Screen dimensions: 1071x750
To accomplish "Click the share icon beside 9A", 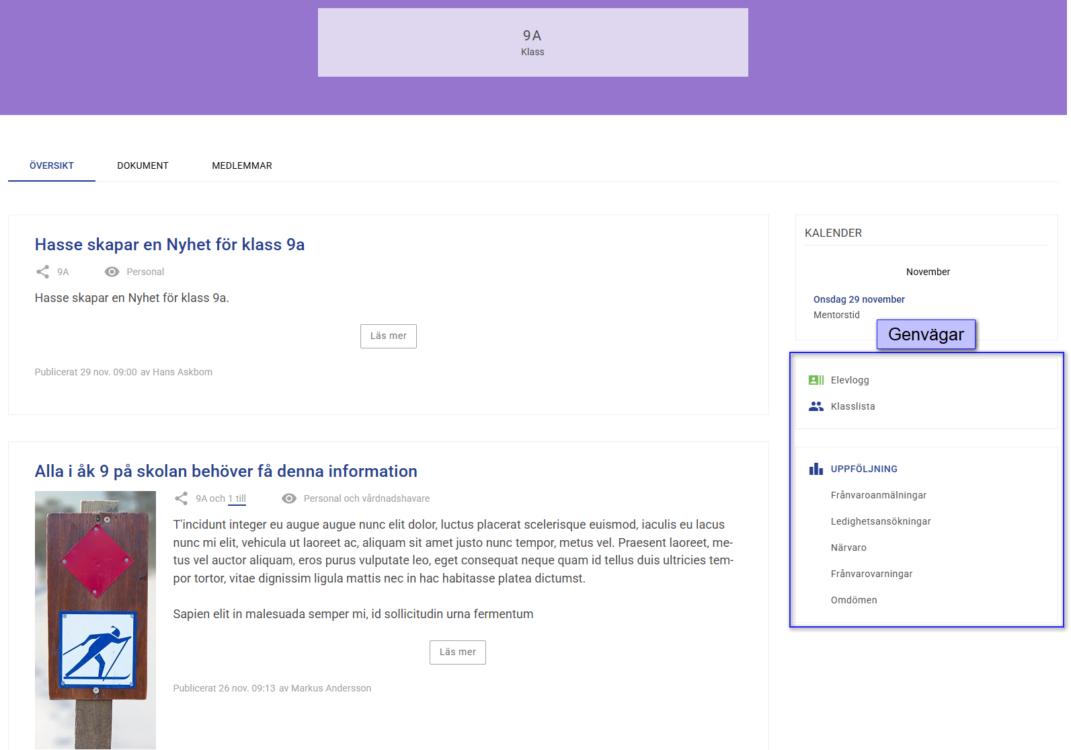I will pos(43,272).
